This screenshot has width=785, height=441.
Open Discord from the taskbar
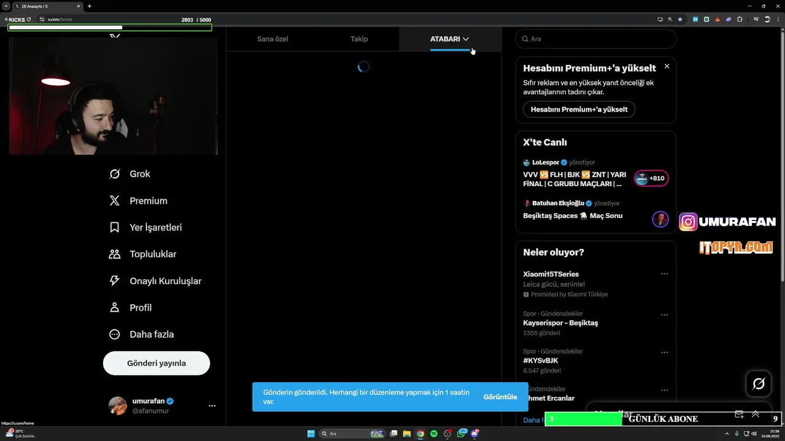(475, 434)
